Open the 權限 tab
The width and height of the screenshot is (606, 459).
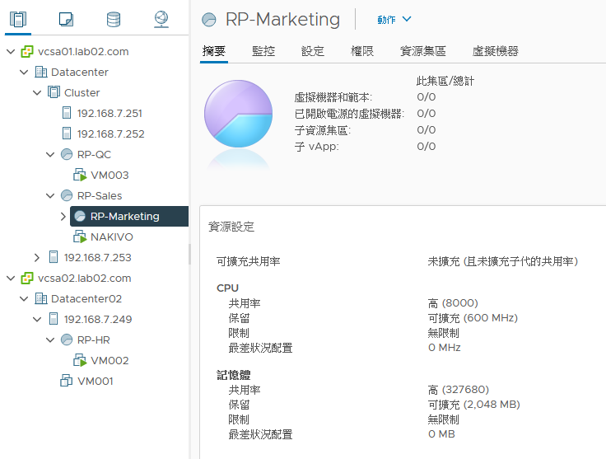[x=362, y=51]
